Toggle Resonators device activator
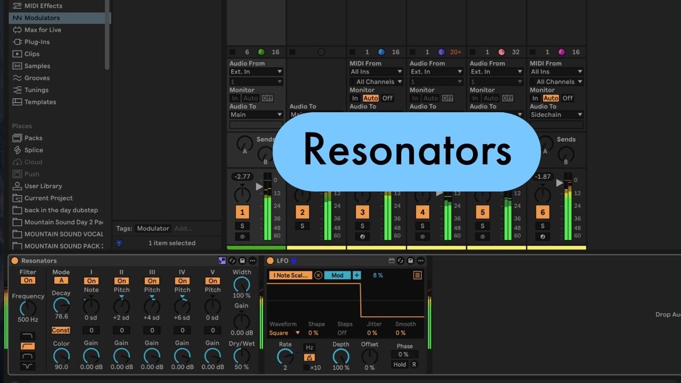 tap(14, 261)
